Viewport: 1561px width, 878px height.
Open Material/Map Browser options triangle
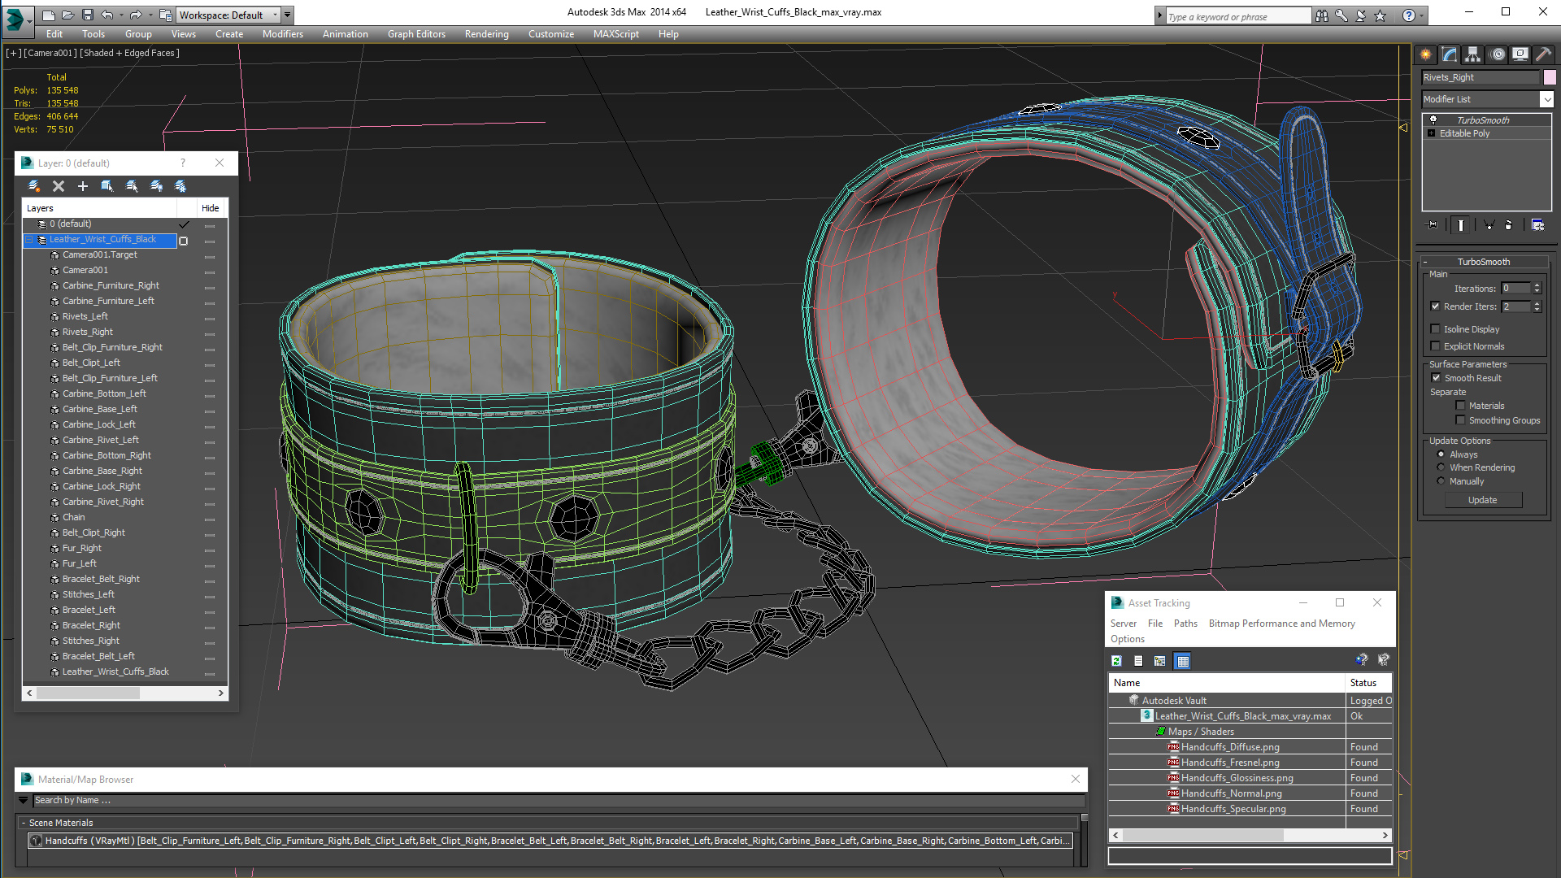coord(24,801)
